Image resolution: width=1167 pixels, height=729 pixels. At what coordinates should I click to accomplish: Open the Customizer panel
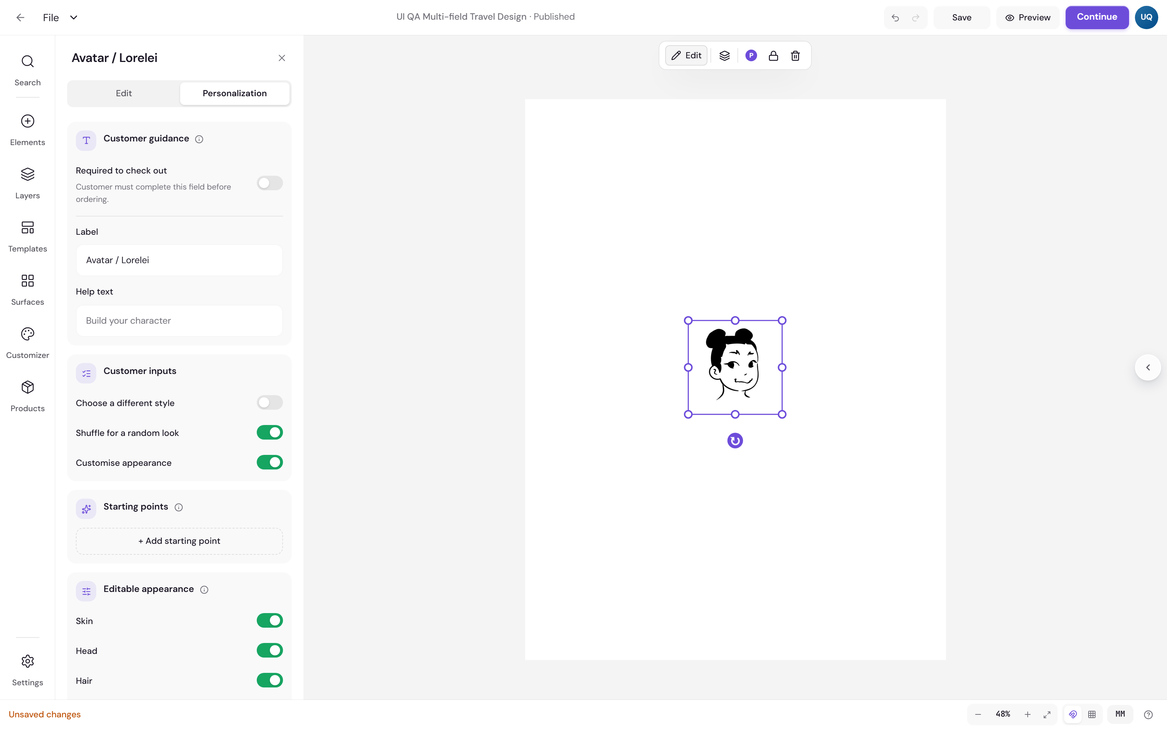27,343
